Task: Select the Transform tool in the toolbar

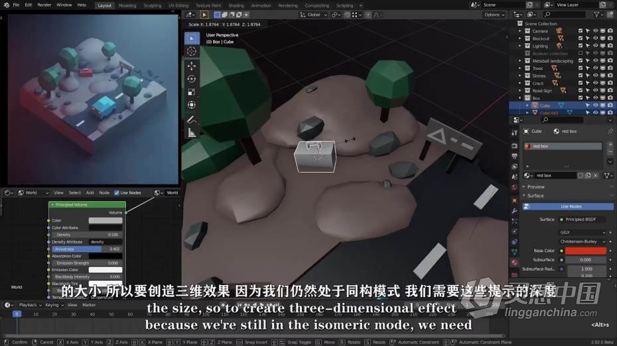Action: (192, 105)
